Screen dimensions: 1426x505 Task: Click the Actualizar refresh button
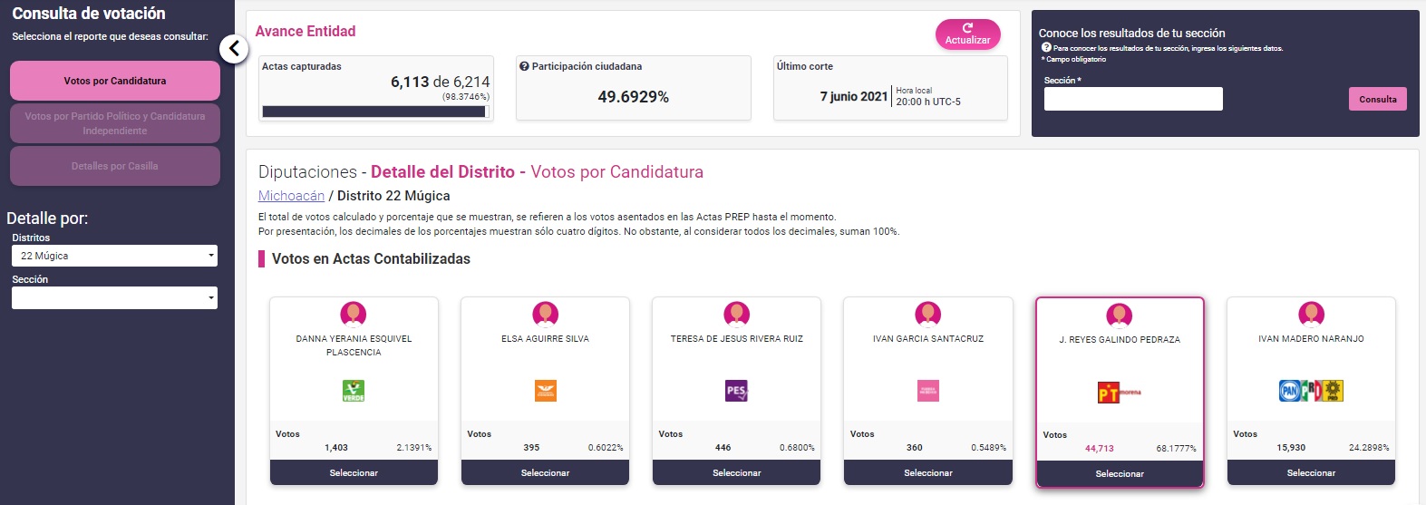coord(968,34)
